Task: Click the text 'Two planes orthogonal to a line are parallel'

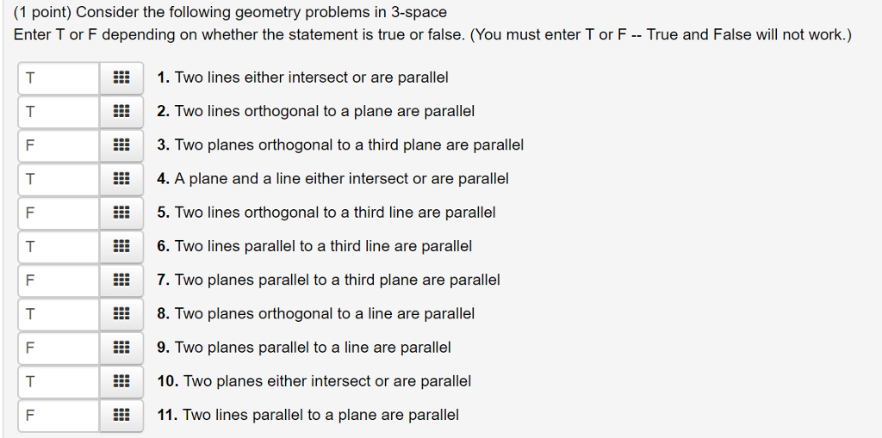Action: tap(324, 314)
